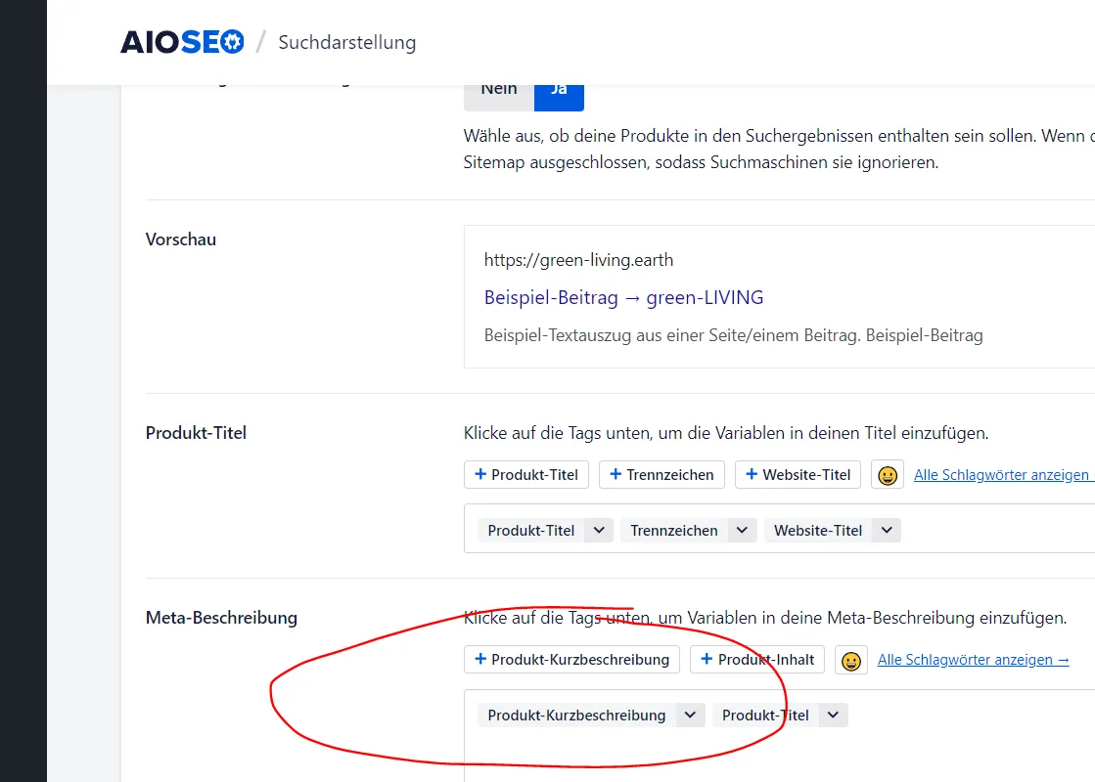Add Trennzeichen tag via plus button
1095x782 pixels.
pyautogui.click(x=662, y=474)
